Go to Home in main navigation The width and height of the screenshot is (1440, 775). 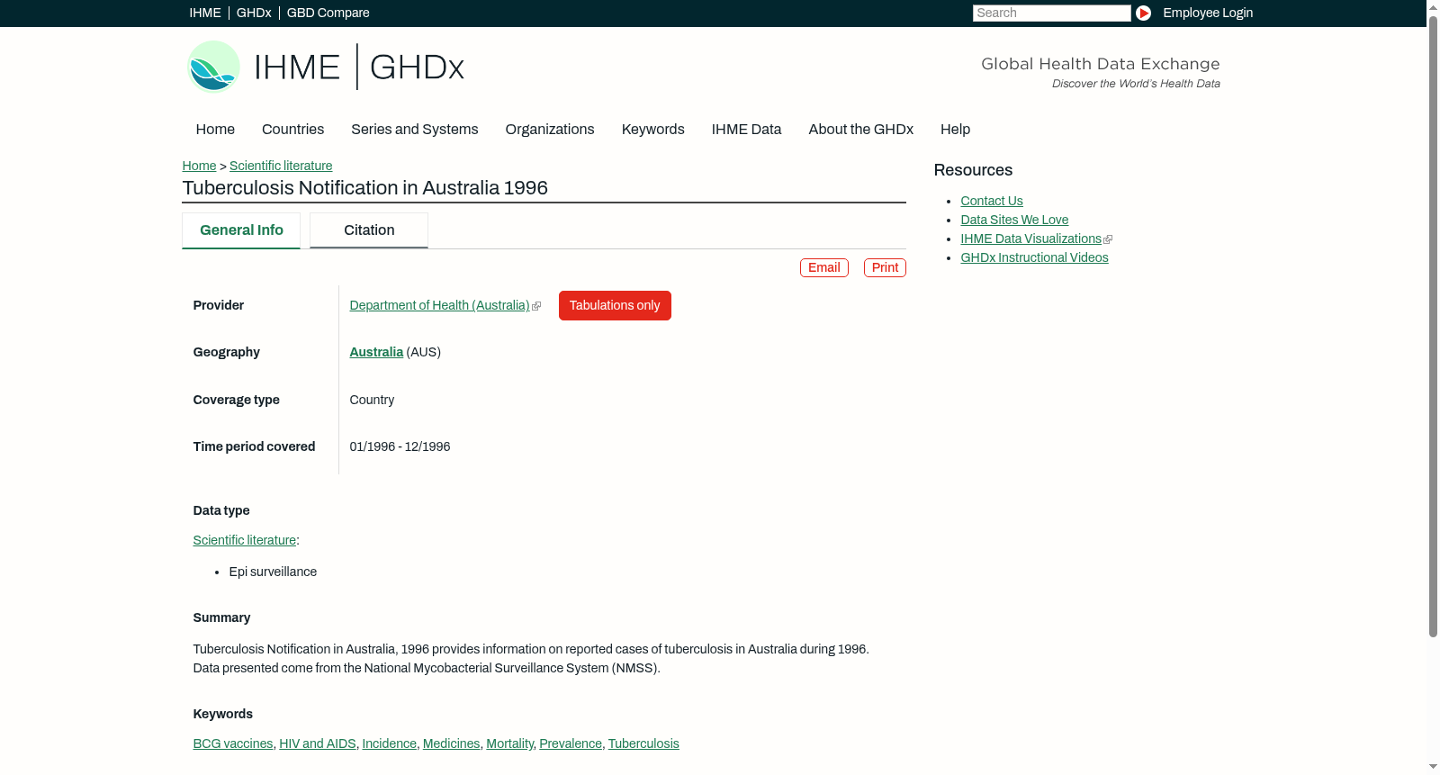click(x=215, y=130)
